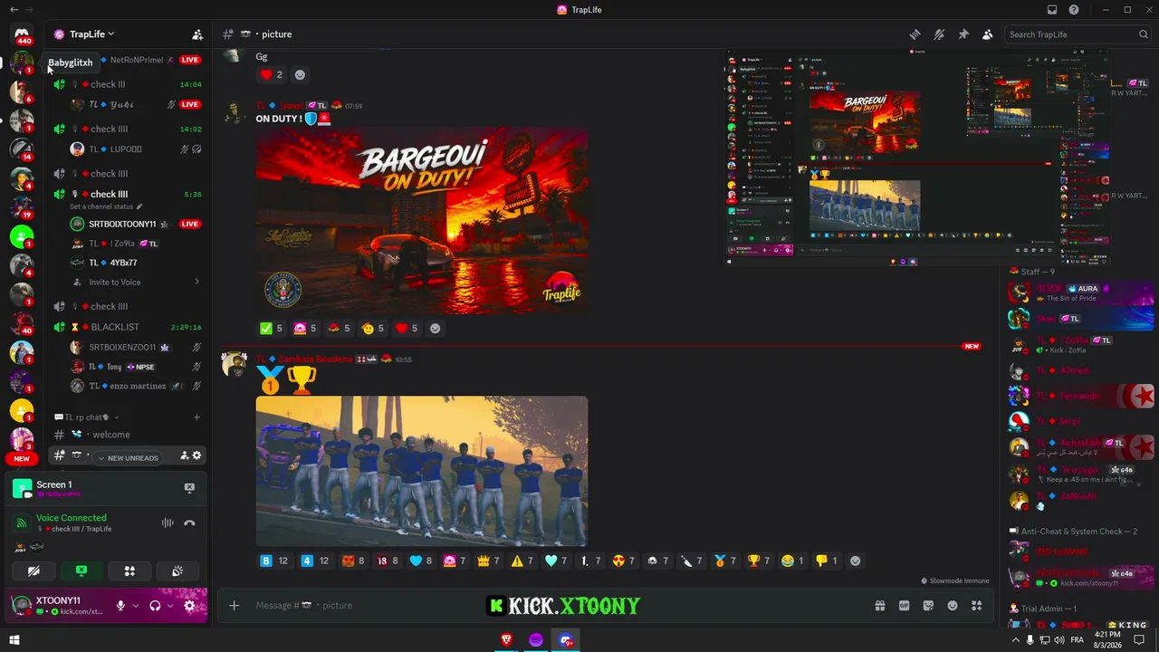This screenshot has width=1159, height=652.
Task: Open the Threads panel
Action: point(915,34)
